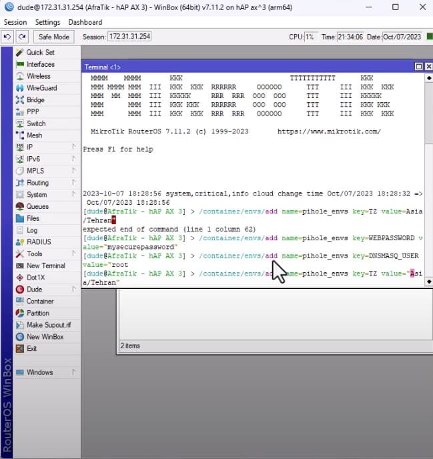433x459 pixels.
Task: Expand the System submenu arrow
Action: point(74,194)
